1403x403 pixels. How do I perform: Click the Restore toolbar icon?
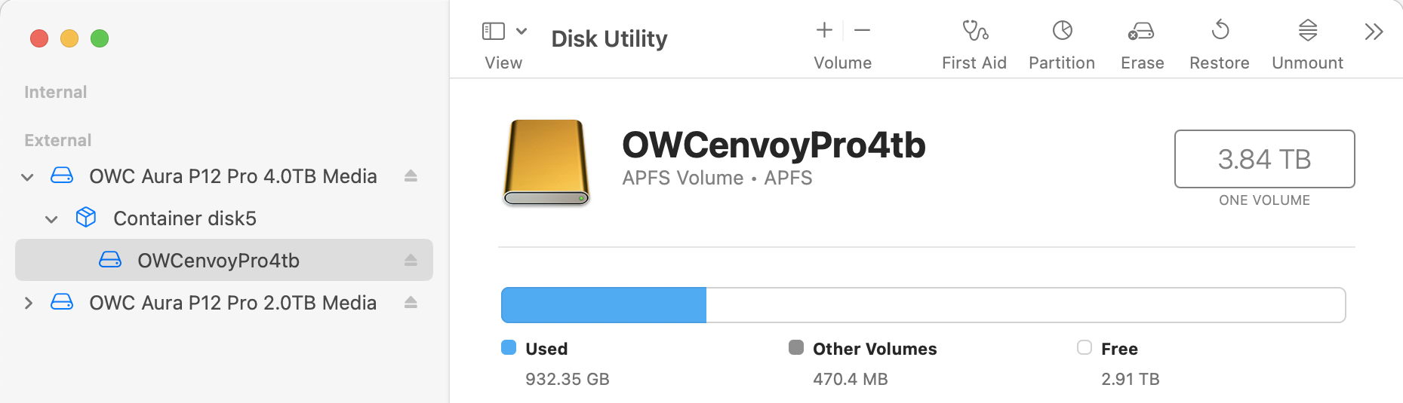1220,31
